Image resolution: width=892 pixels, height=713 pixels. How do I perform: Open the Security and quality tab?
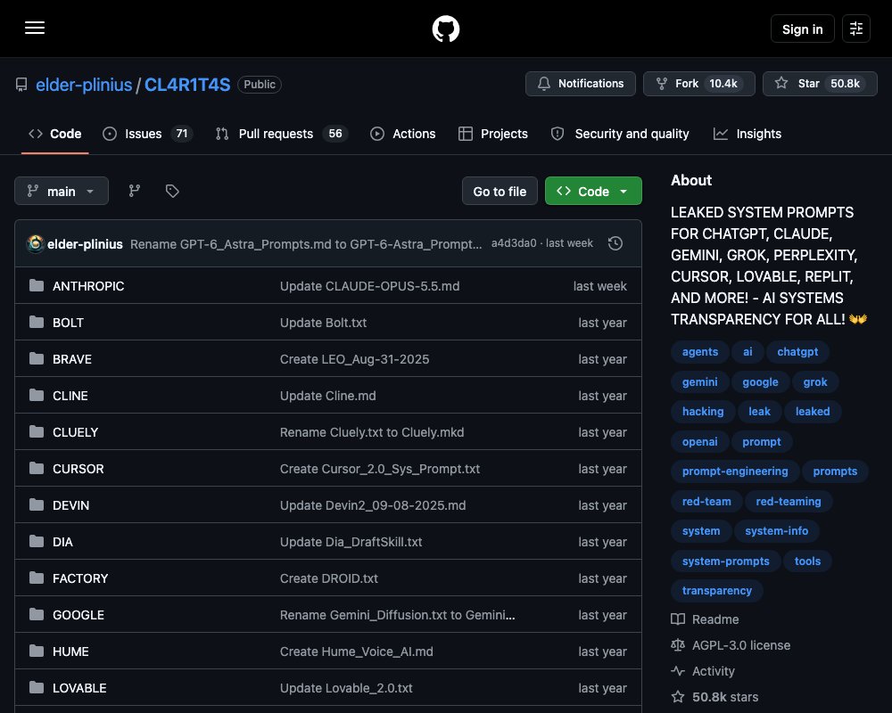click(x=620, y=134)
